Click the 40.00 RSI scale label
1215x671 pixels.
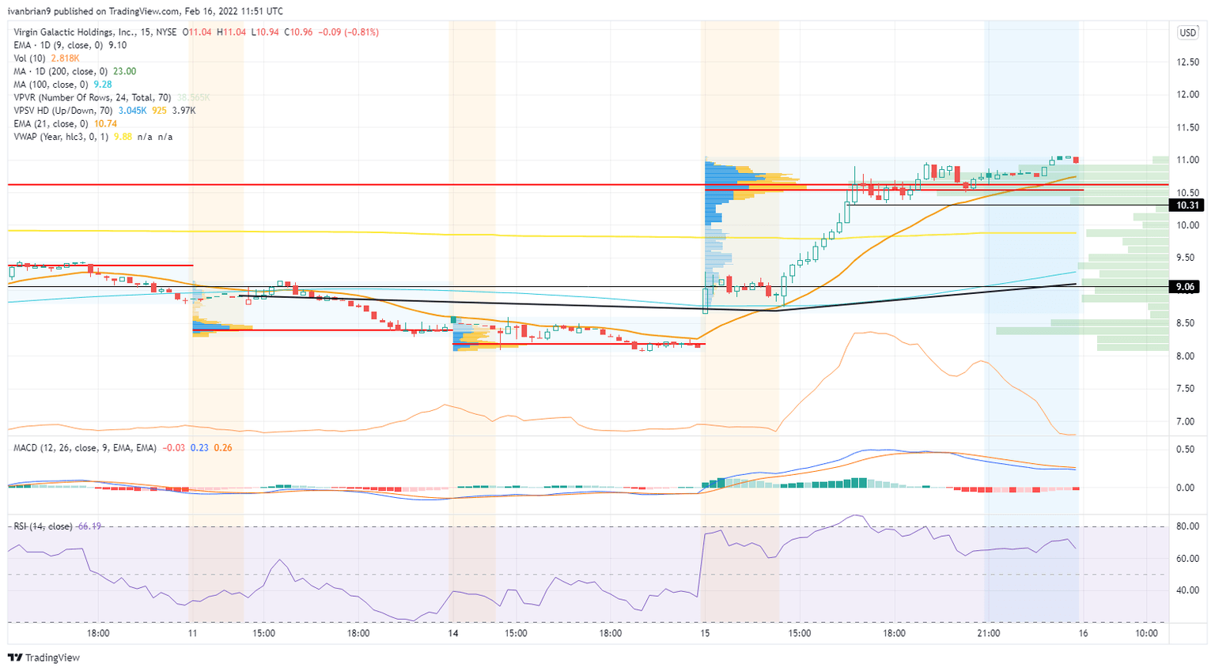1187,590
